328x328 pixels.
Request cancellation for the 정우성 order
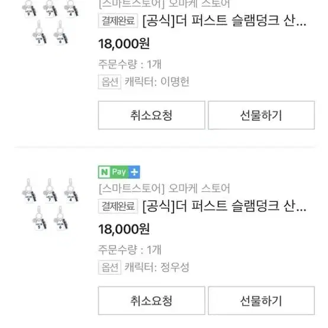[x=152, y=301]
